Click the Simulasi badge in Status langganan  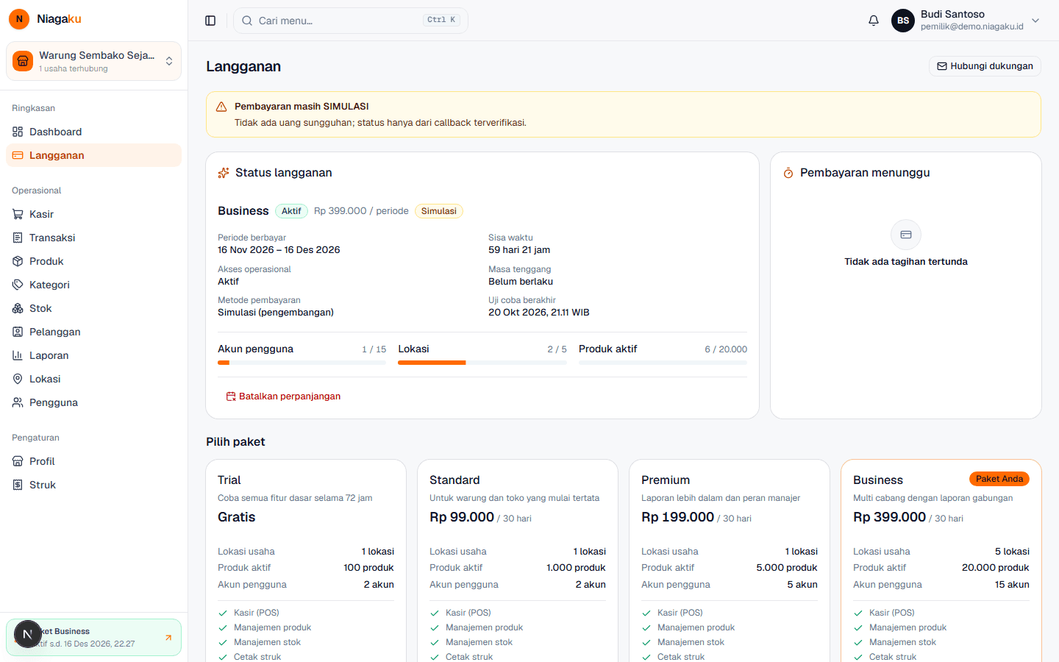[439, 211]
